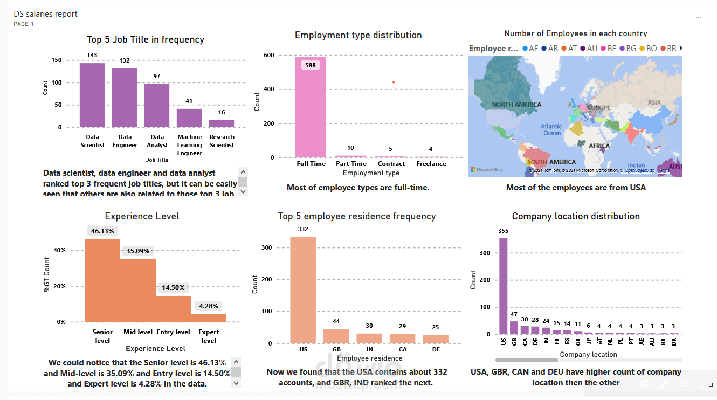Viewport: 717px width, 400px height.
Task: Select BR in the map legend
Action: tap(668, 49)
